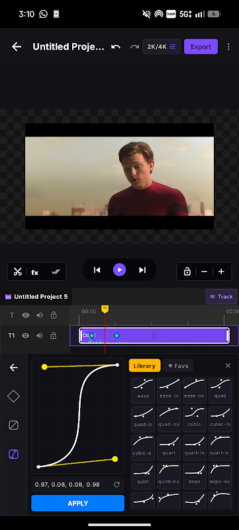Choose the ease-in curve preset
The width and height of the screenshot is (239, 530).
(x=169, y=390)
